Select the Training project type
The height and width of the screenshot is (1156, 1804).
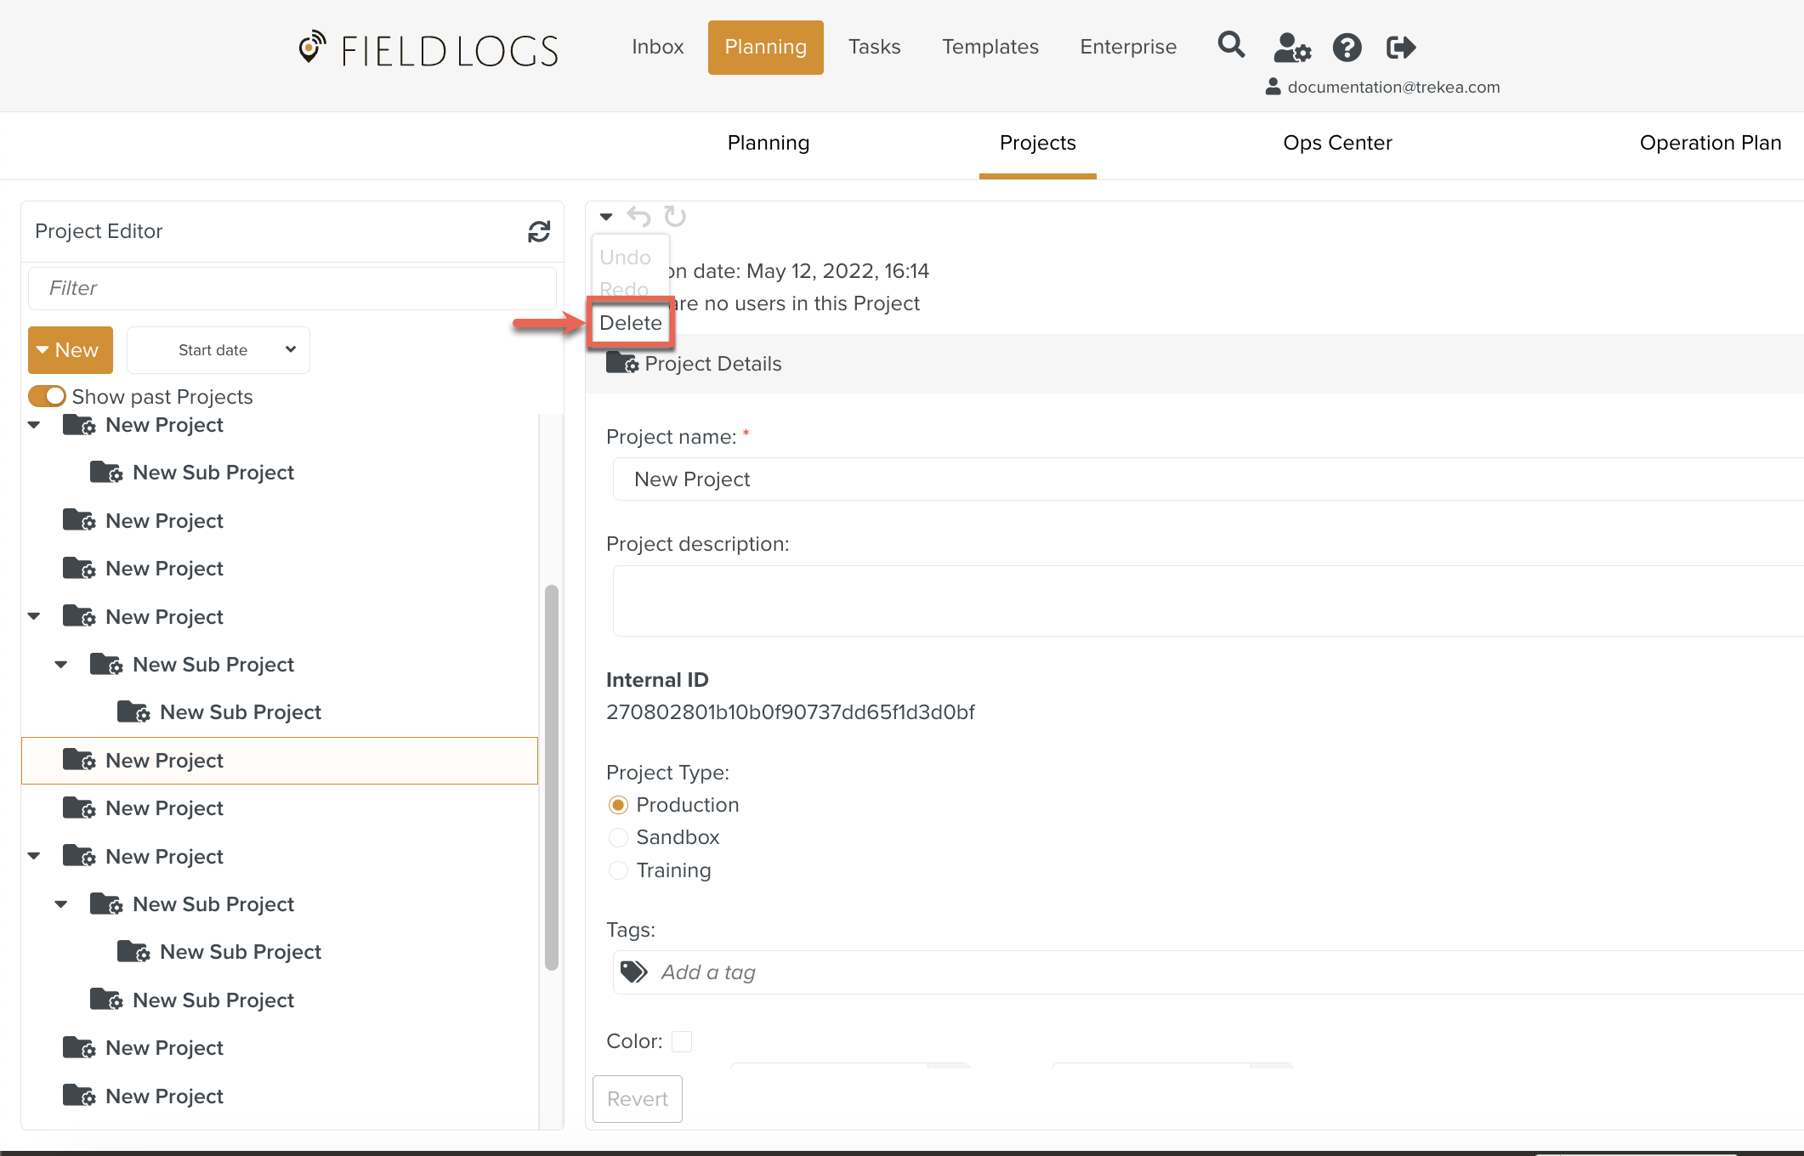(618, 870)
